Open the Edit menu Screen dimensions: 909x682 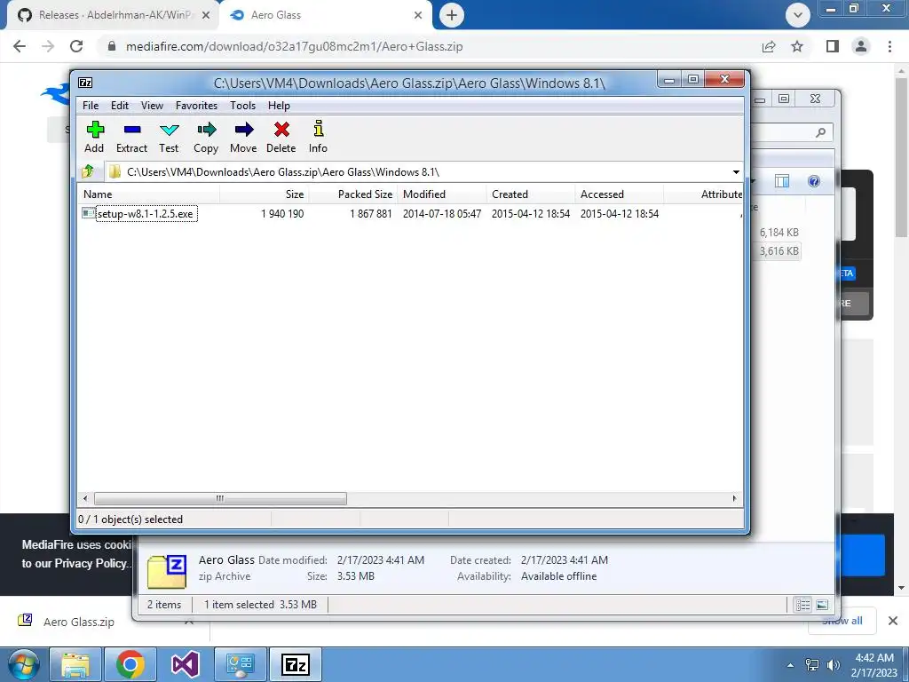pyautogui.click(x=120, y=106)
